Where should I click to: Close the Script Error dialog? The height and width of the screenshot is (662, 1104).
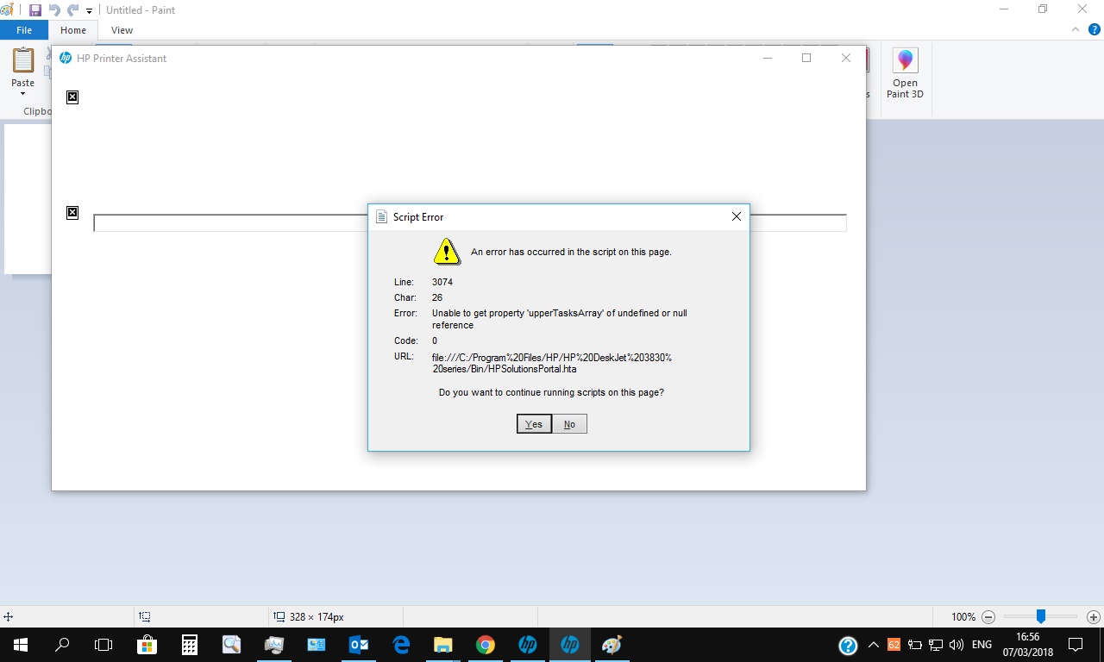click(737, 217)
